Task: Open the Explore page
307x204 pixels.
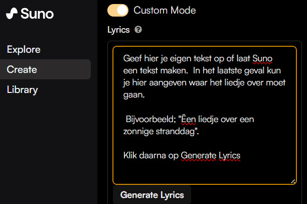Action: [24, 49]
